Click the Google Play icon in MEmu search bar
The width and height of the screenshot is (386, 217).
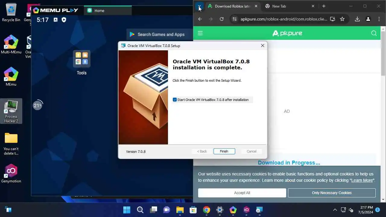pyautogui.click(x=132, y=34)
